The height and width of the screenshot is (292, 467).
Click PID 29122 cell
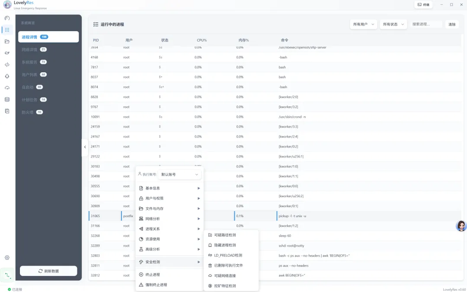point(95,157)
